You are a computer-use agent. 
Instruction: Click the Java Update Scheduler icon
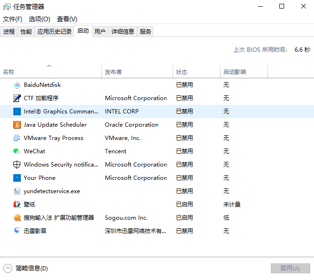pyautogui.click(x=17, y=125)
